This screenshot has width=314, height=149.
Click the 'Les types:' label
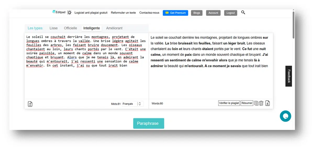tap(36, 28)
